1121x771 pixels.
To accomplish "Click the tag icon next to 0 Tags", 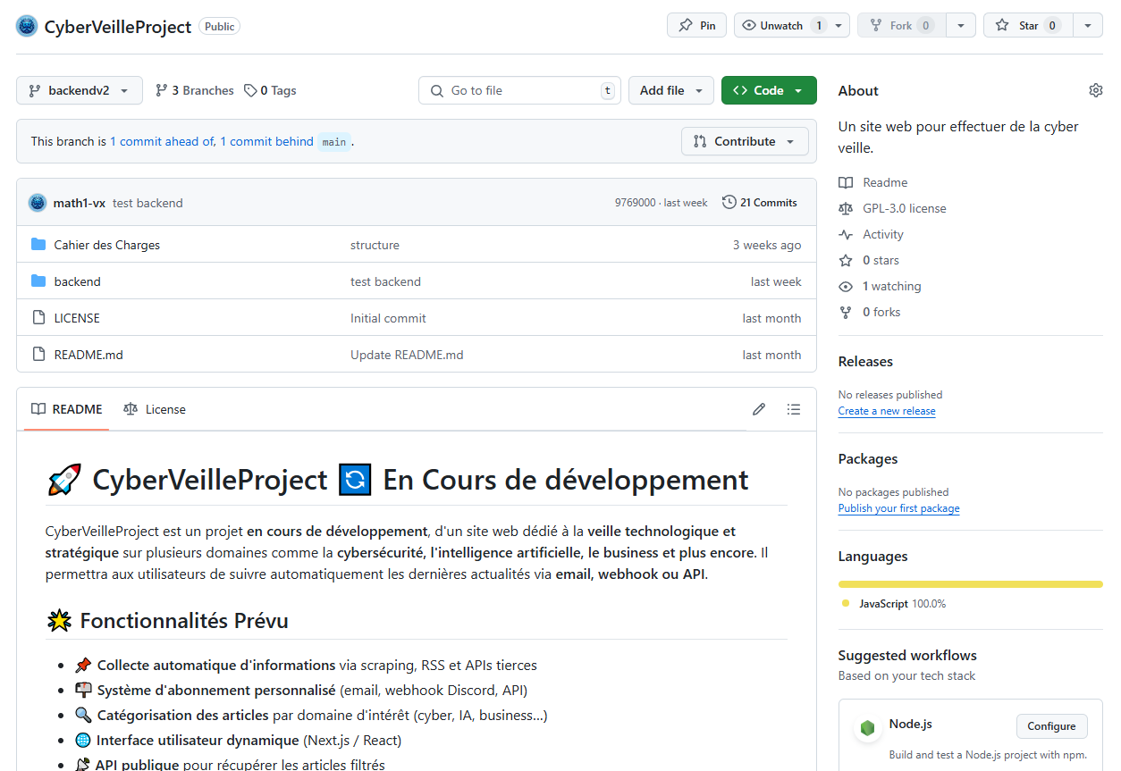I will click(250, 90).
